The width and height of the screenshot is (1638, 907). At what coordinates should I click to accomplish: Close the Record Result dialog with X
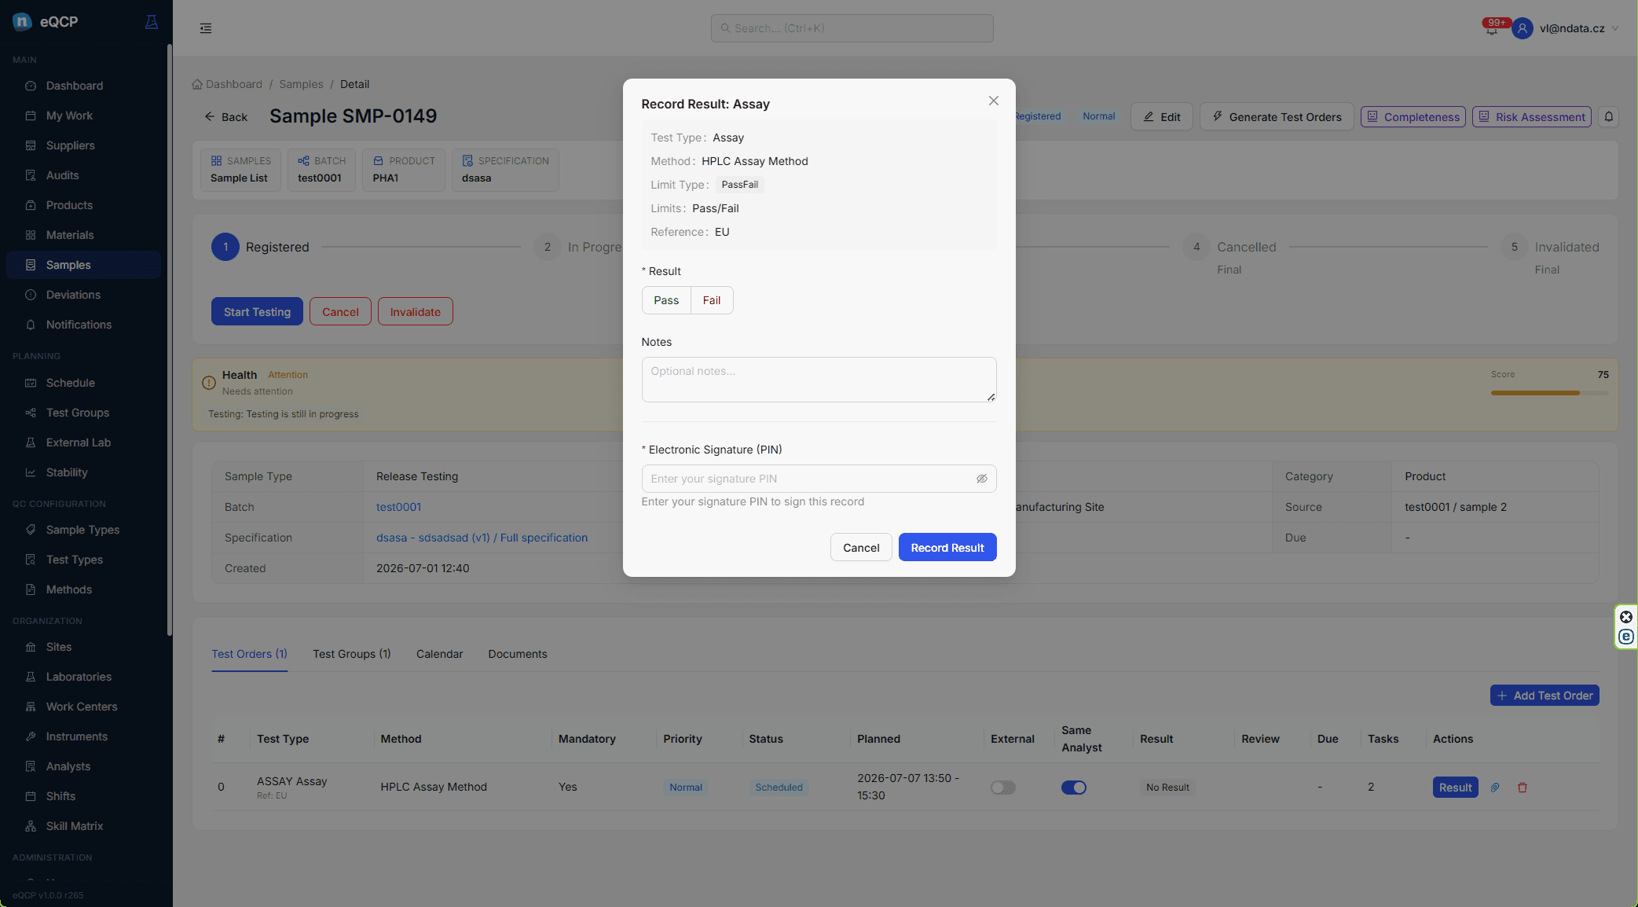994,101
